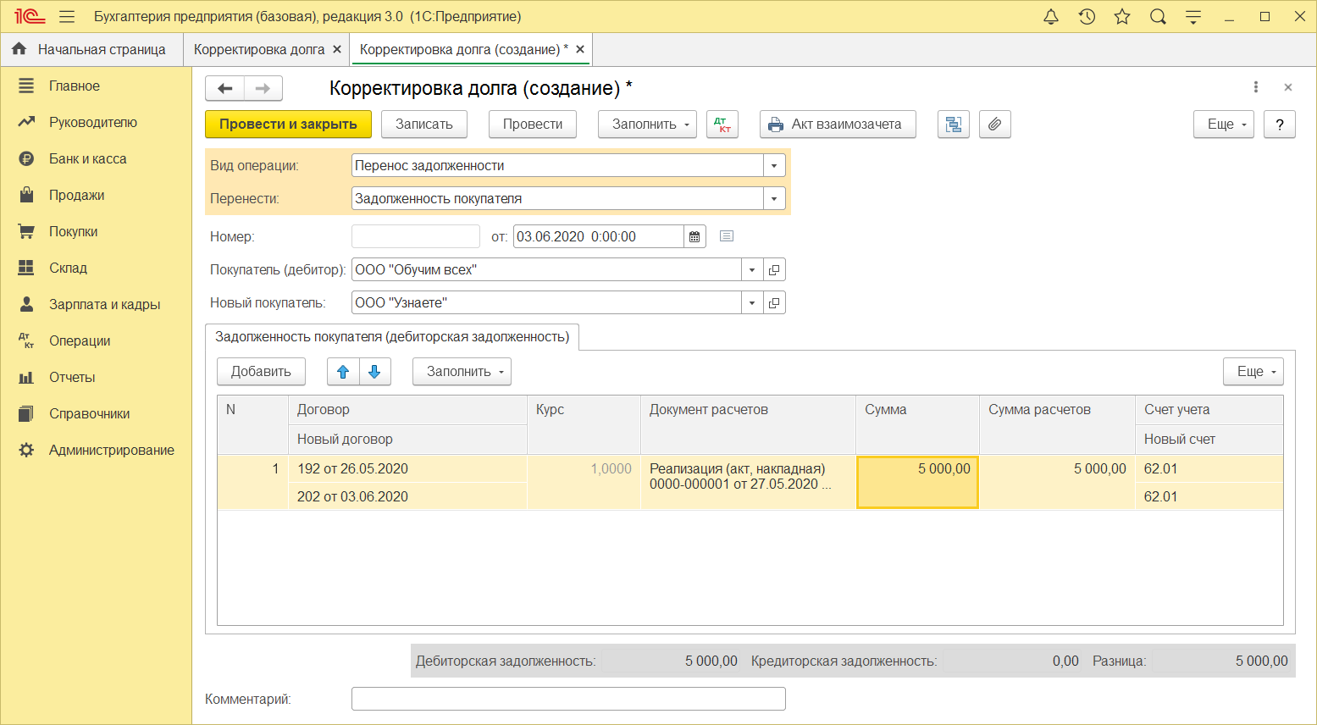Select contract 192 от 26.05.2020 cell
Viewport: 1317px width, 725px height.
[407, 469]
